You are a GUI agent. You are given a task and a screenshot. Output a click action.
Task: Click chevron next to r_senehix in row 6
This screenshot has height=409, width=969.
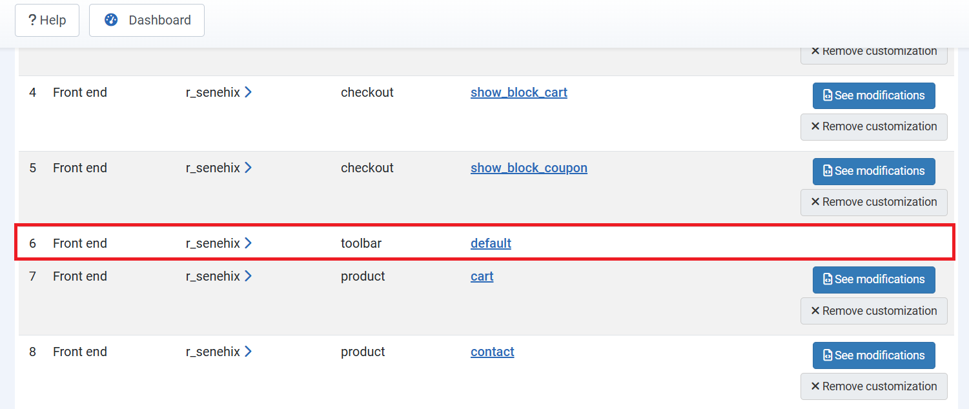point(249,243)
